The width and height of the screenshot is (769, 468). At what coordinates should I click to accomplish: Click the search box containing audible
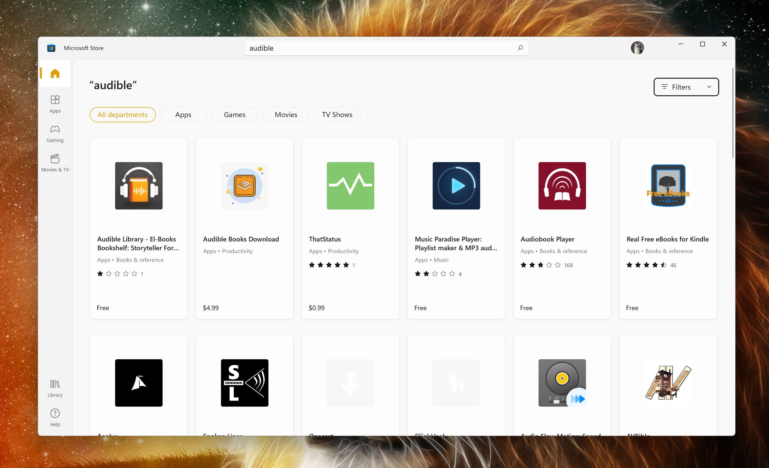(386, 48)
